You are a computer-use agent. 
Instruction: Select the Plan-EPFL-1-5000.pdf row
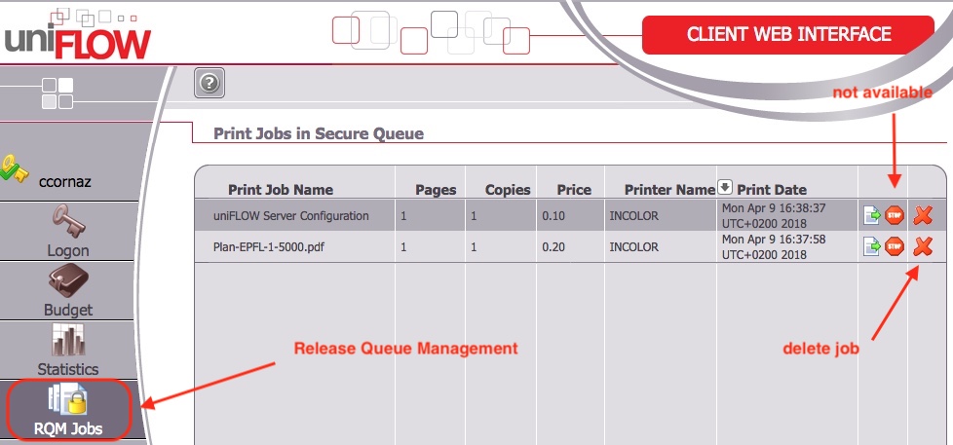click(x=268, y=247)
